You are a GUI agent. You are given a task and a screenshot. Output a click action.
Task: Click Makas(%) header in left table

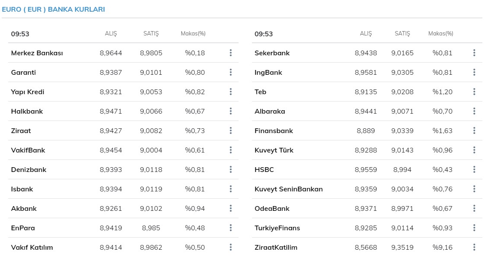pos(193,34)
